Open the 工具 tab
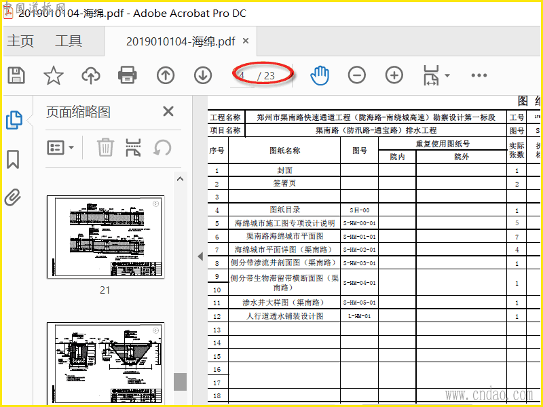This screenshot has width=543, height=407. coord(69,41)
